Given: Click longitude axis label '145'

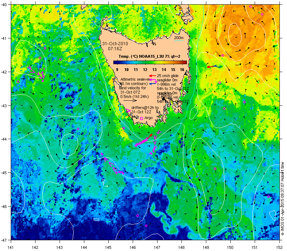Looking at the screenshot, I should 108,247.
